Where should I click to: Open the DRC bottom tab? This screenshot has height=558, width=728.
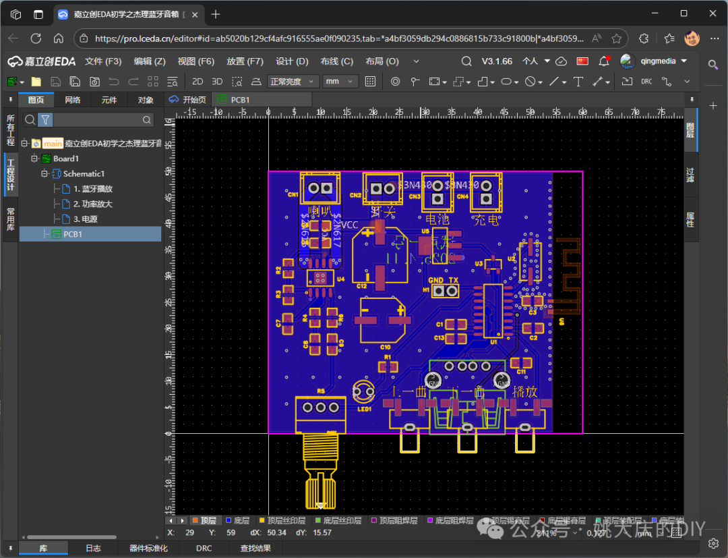[204, 549]
